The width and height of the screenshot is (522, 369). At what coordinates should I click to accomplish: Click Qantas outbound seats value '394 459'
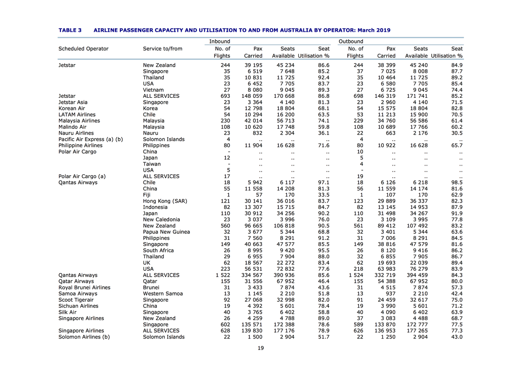click(417, 275)
